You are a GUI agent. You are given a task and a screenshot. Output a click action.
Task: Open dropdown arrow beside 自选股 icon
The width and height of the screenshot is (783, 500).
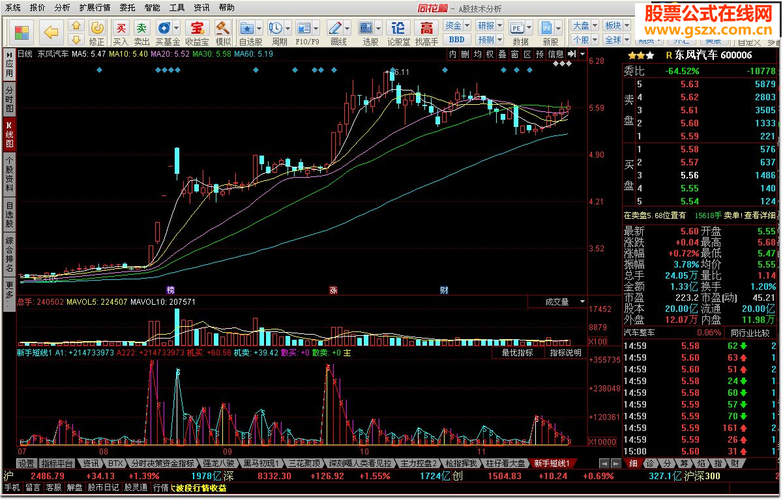(259, 29)
